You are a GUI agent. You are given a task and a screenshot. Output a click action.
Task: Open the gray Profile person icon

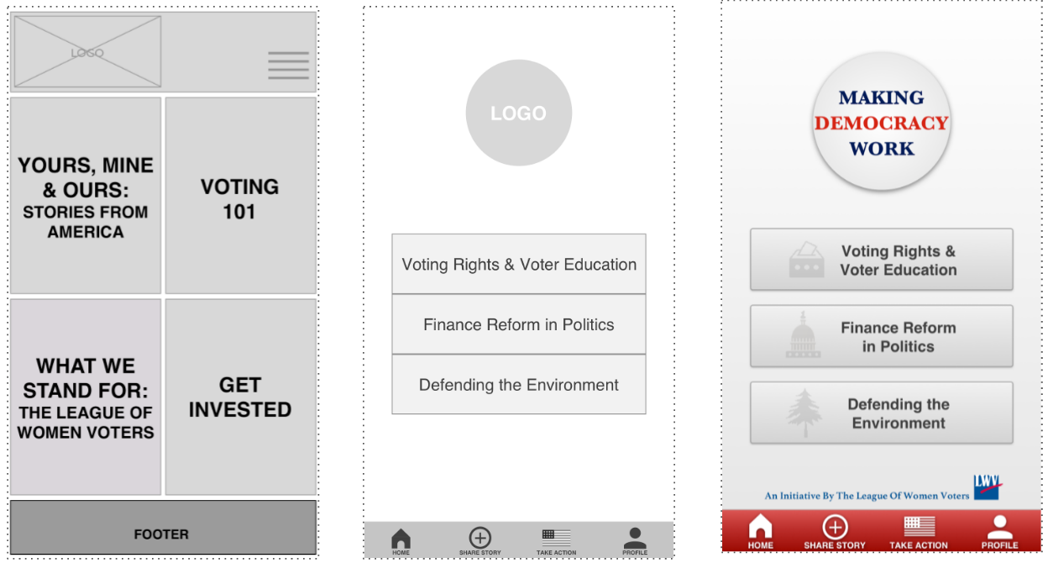tap(635, 538)
